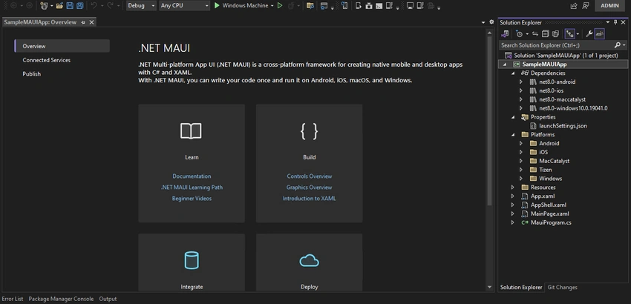This screenshot has width=631, height=304.
Task: Click the overview page vertical scrollbar thumb
Action: 489,121
